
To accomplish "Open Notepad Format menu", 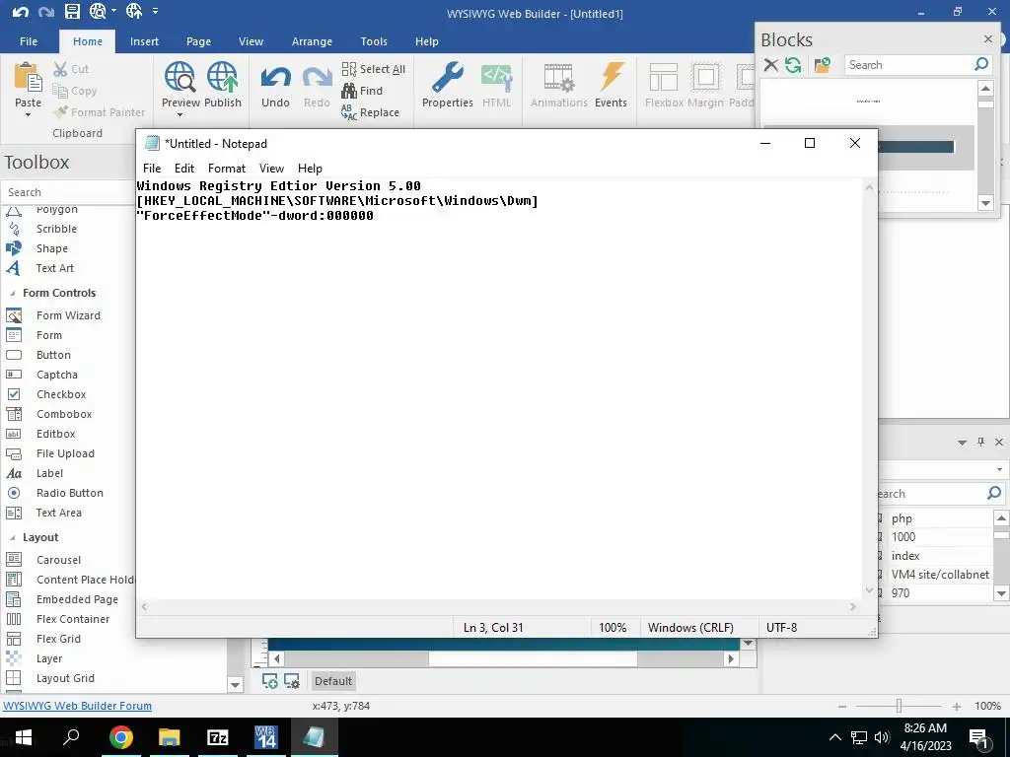I will [x=226, y=168].
